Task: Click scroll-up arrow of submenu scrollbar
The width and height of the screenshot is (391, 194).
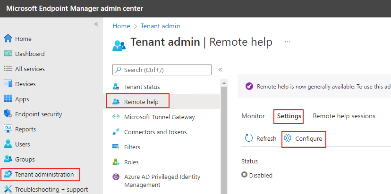Action: [224, 83]
